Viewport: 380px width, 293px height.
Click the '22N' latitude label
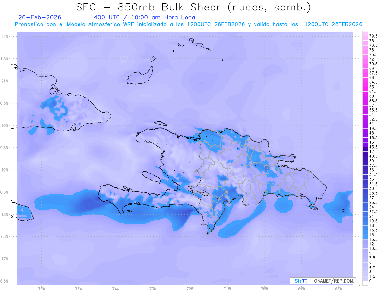click(x=5, y=37)
